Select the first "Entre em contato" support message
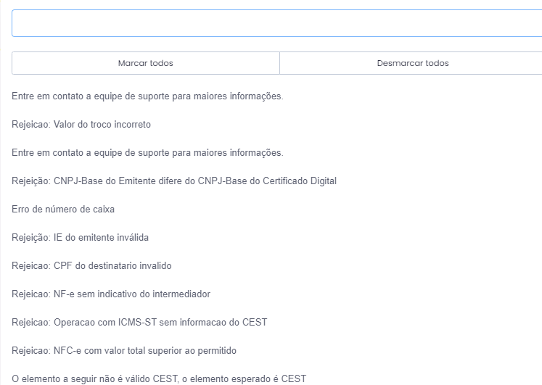Viewport: 542px width, 385px height. tap(147, 96)
